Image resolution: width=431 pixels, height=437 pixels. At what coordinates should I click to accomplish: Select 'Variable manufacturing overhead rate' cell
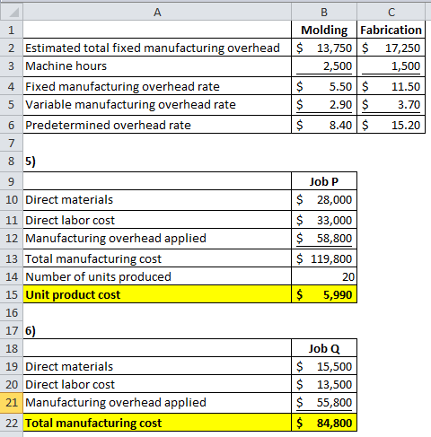coord(157,105)
